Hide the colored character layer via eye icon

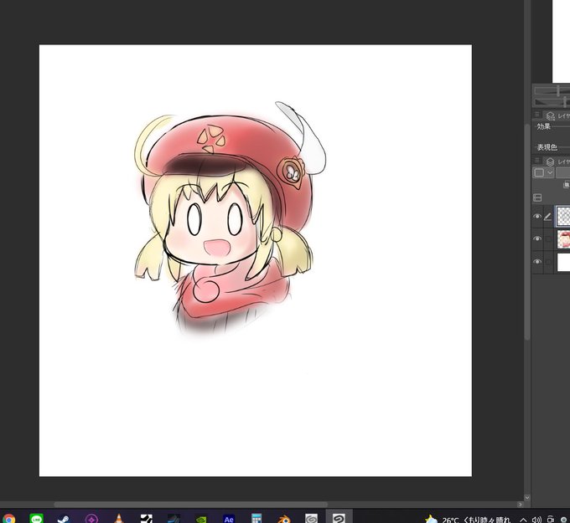coord(537,238)
